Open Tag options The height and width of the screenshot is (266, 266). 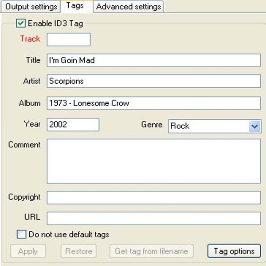click(234, 251)
